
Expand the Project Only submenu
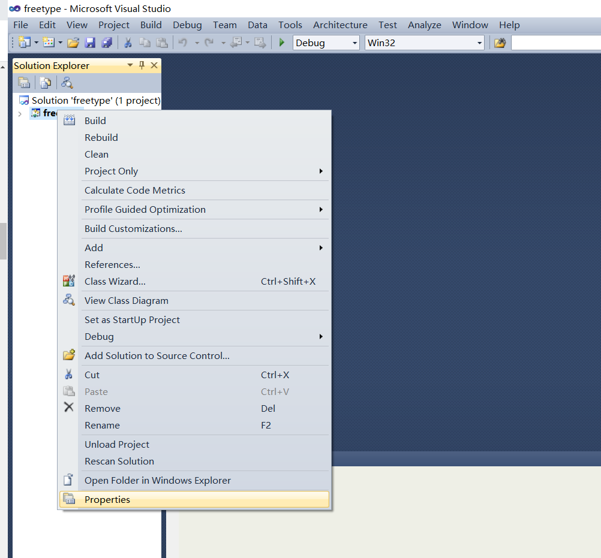[112, 171]
